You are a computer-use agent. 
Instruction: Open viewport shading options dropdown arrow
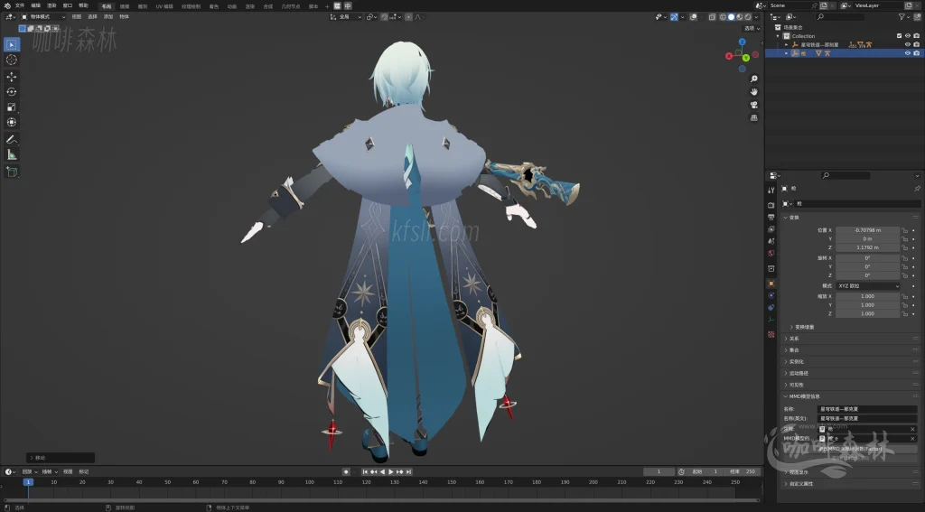[756, 17]
